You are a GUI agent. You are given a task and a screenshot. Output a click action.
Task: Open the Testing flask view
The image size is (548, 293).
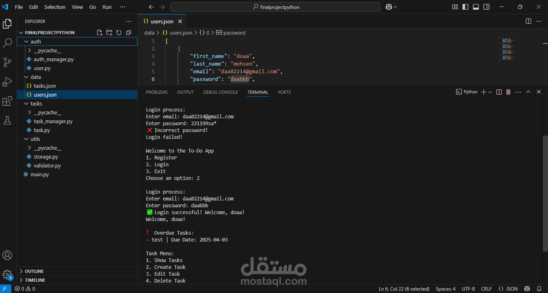click(x=7, y=120)
